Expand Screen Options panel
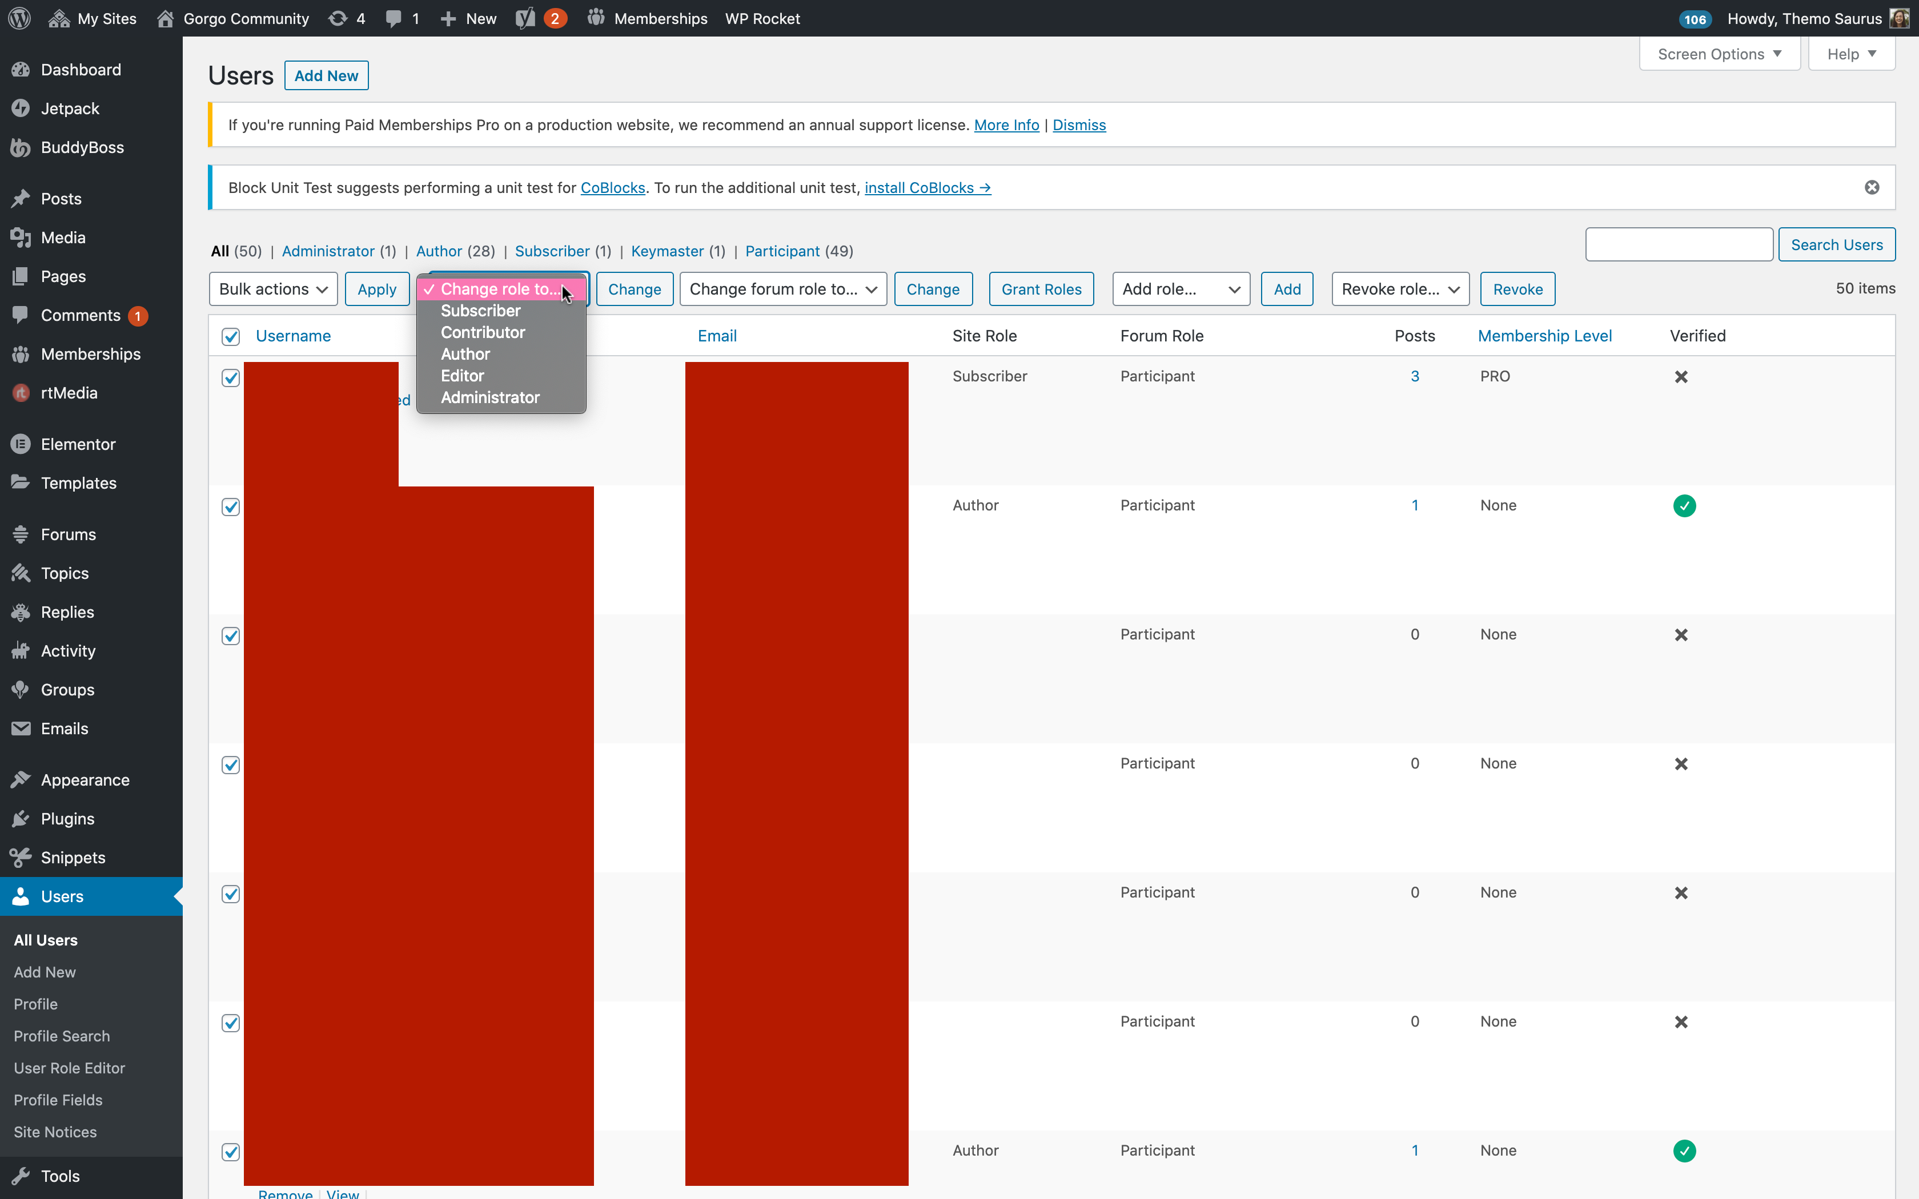The image size is (1919, 1199). (1719, 54)
